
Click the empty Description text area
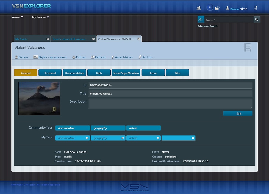pyautogui.click(x=170, y=104)
